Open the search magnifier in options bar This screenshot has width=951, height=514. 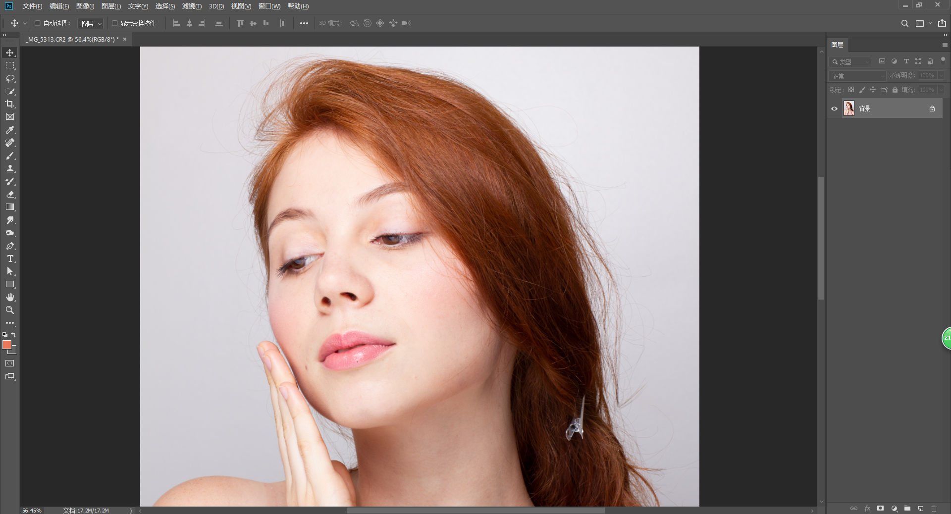pos(904,23)
